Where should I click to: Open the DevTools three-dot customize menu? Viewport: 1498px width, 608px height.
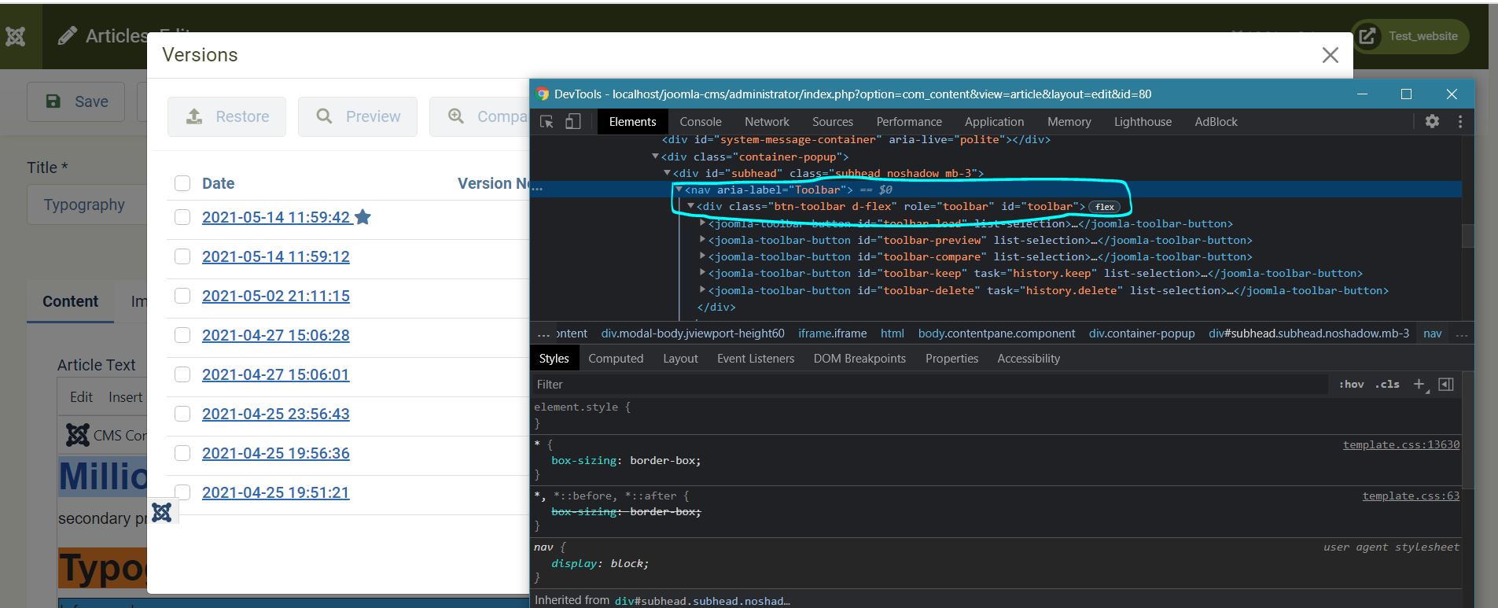[x=1460, y=121]
